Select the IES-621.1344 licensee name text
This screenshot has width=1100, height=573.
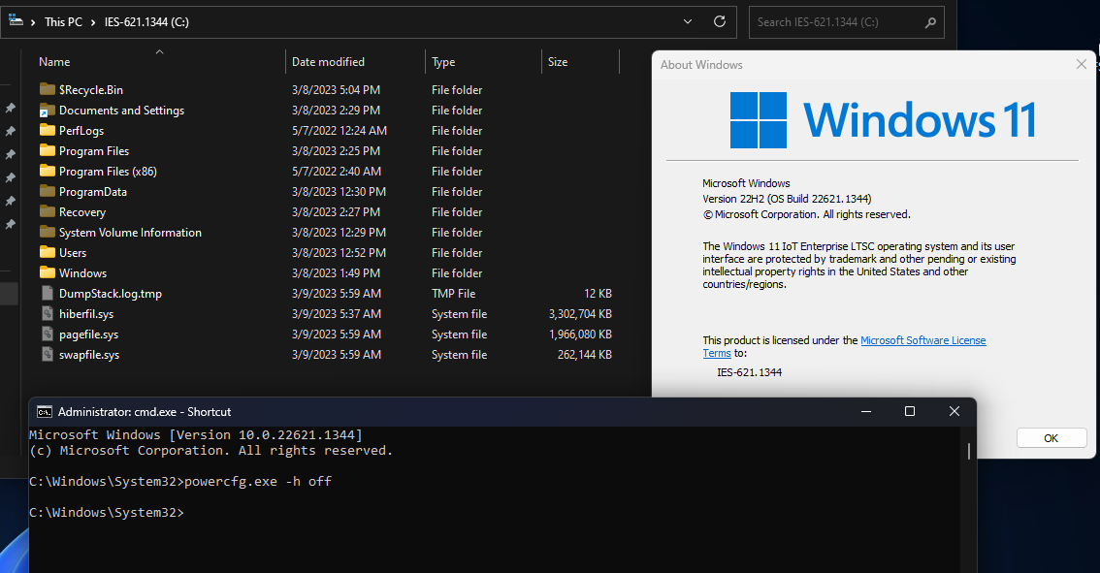pos(749,372)
